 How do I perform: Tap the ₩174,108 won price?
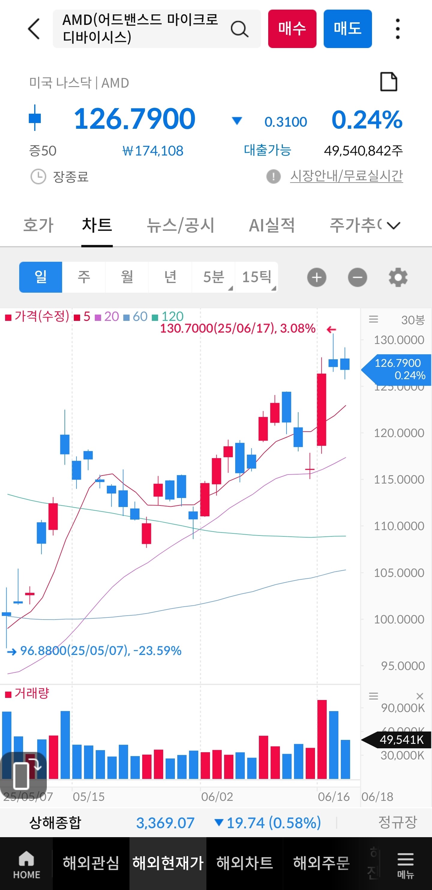pyautogui.click(x=153, y=151)
